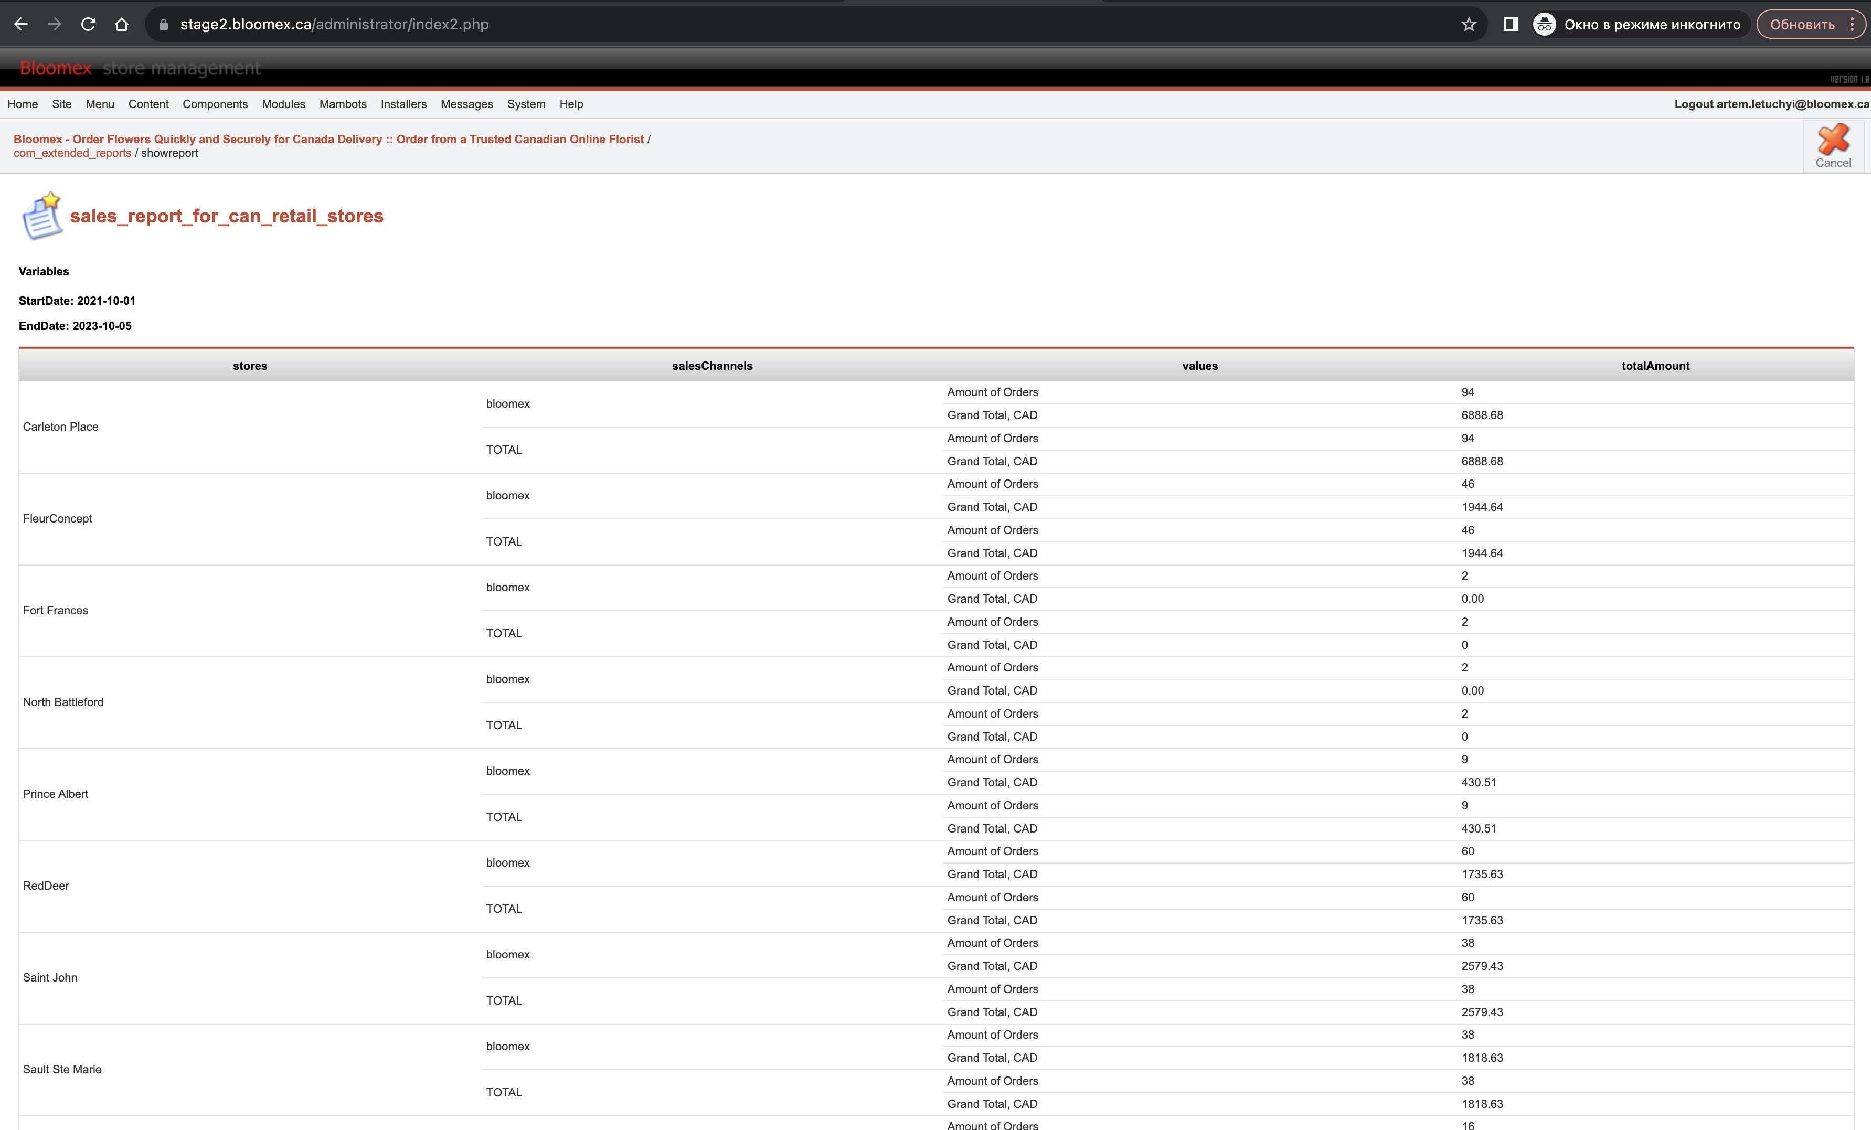Click the stores column header
This screenshot has width=1871, height=1130.
click(250, 366)
